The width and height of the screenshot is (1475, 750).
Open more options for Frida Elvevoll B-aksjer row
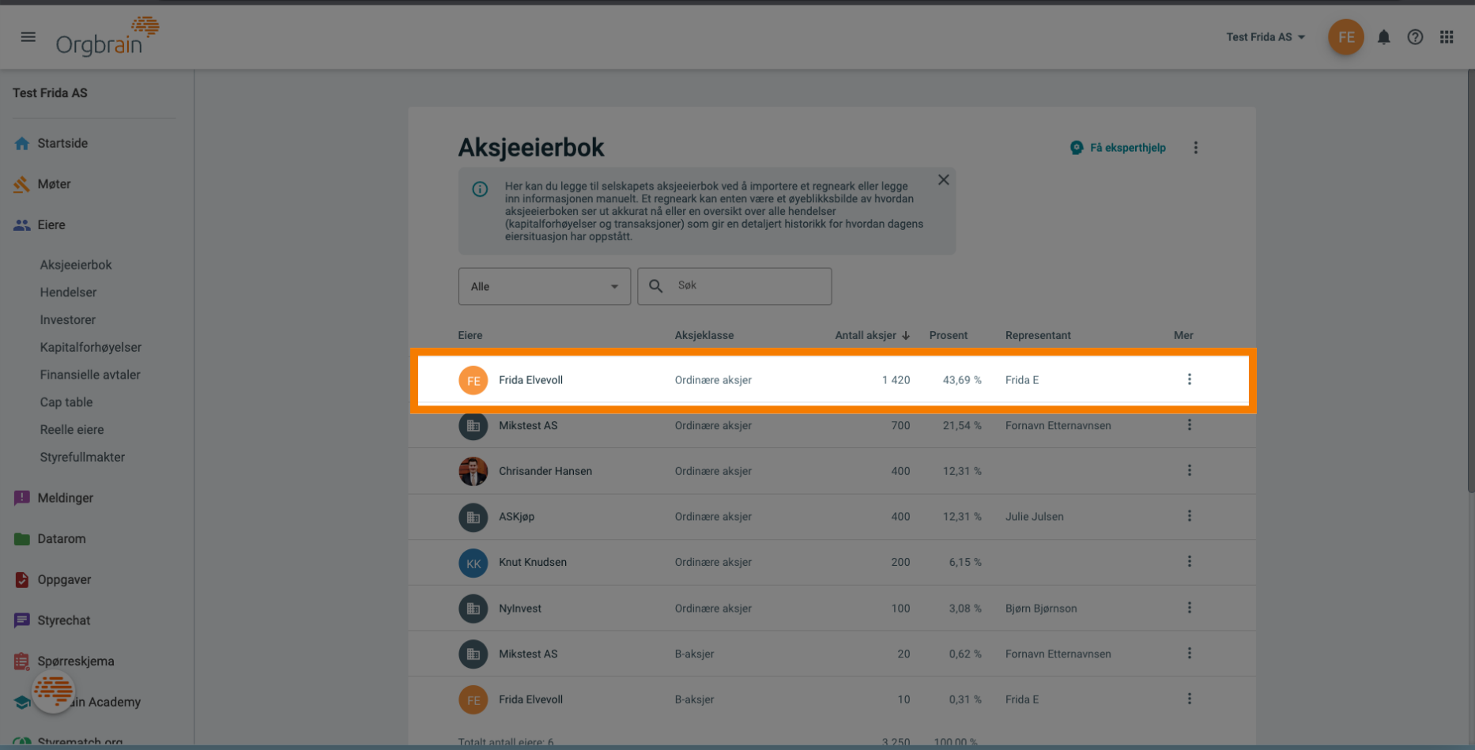pyautogui.click(x=1189, y=699)
